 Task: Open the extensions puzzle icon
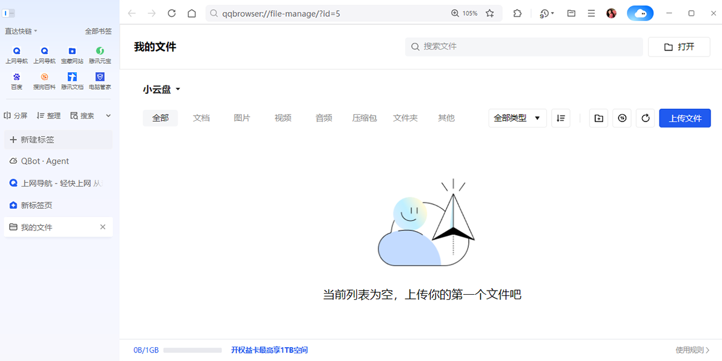(517, 13)
